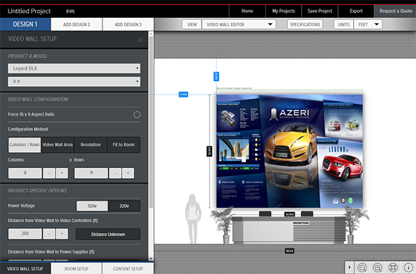
Task: Switch to Content Setup bottom tab
Action: (x=128, y=269)
